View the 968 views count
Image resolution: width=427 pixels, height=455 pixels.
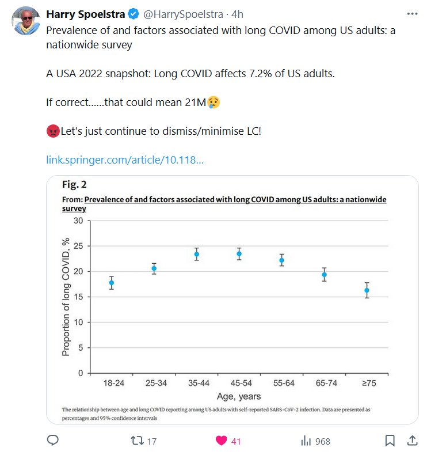pos(323,441)
